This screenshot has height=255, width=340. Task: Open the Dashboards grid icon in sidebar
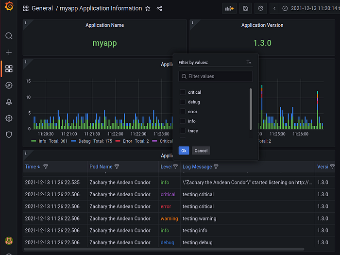click(9, 69)
